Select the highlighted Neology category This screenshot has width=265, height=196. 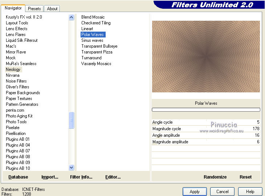coord(13,69)
